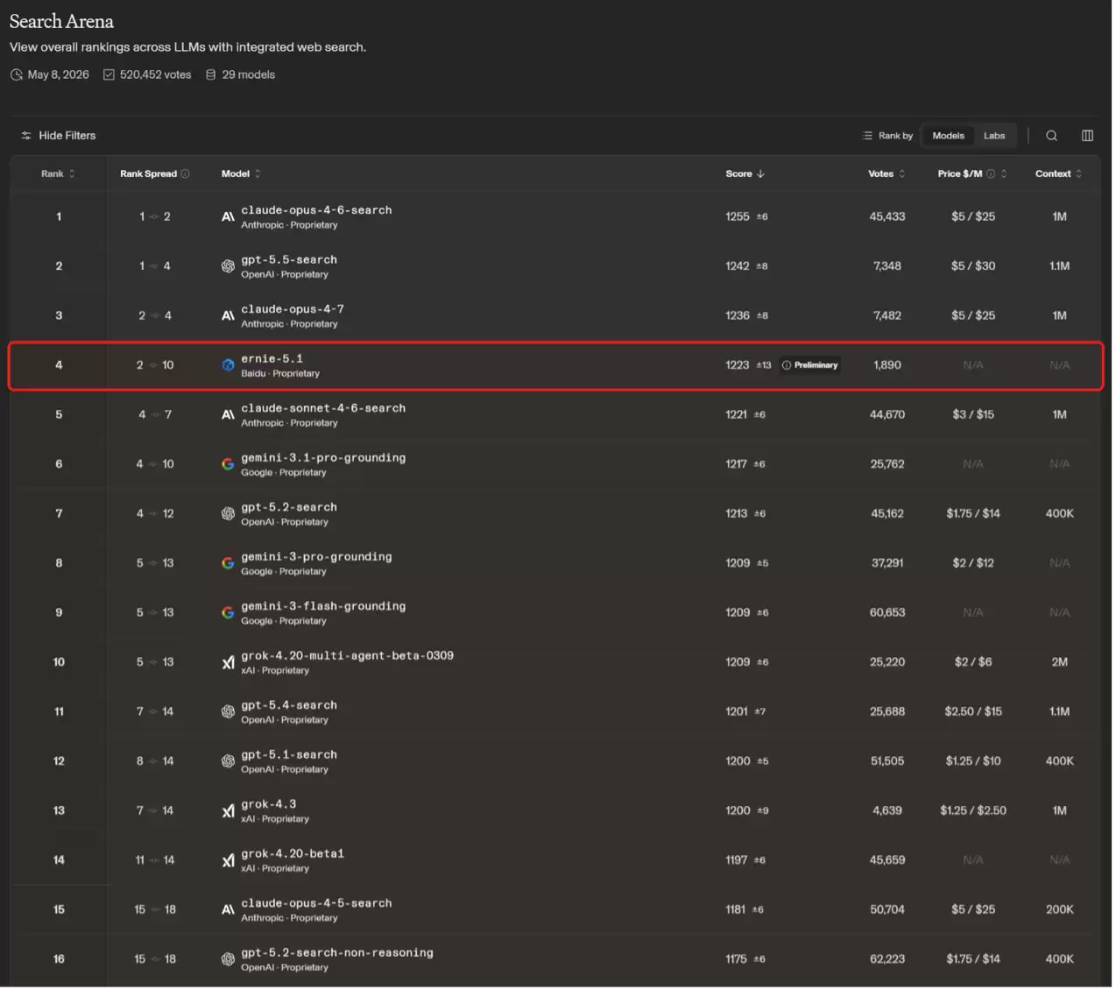
Task: Click the OpenAI logo beside gpt-5.5-search
Action: [x=229, y=267]
